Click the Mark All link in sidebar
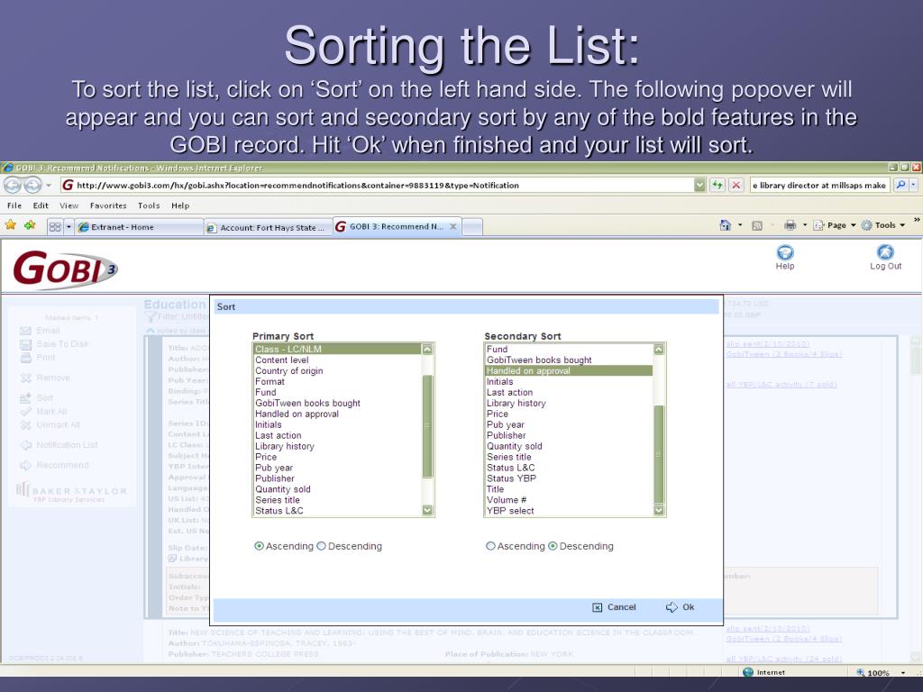The image size is (923, 692). tap(51, 411)
